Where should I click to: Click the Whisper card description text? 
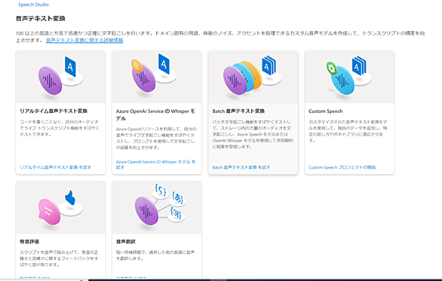[x=156, y=139]
